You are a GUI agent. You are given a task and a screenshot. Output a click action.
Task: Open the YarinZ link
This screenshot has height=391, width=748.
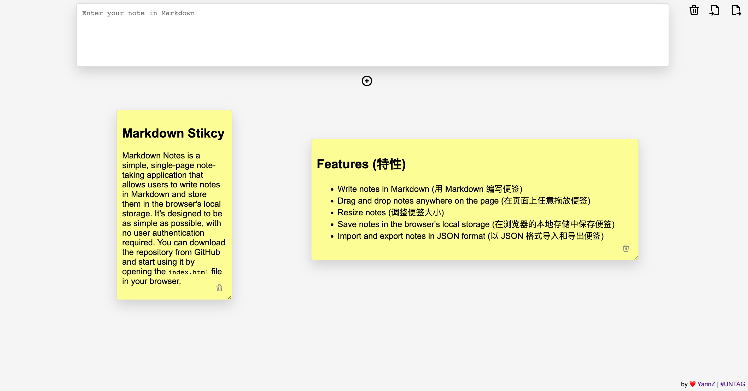pyautogui.click(x=706, y=384)
